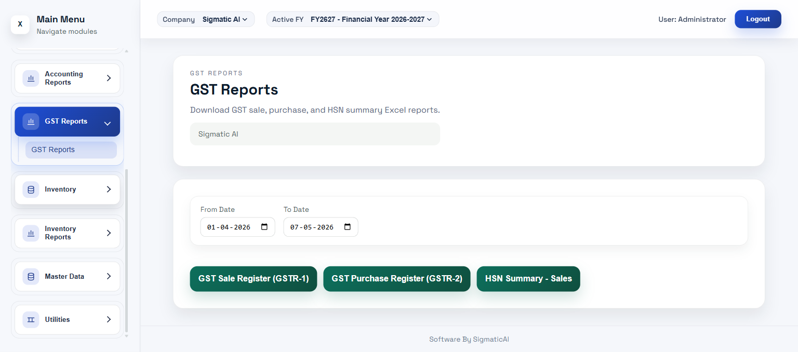Click the 'From Date' label

[x=218, y=209]
